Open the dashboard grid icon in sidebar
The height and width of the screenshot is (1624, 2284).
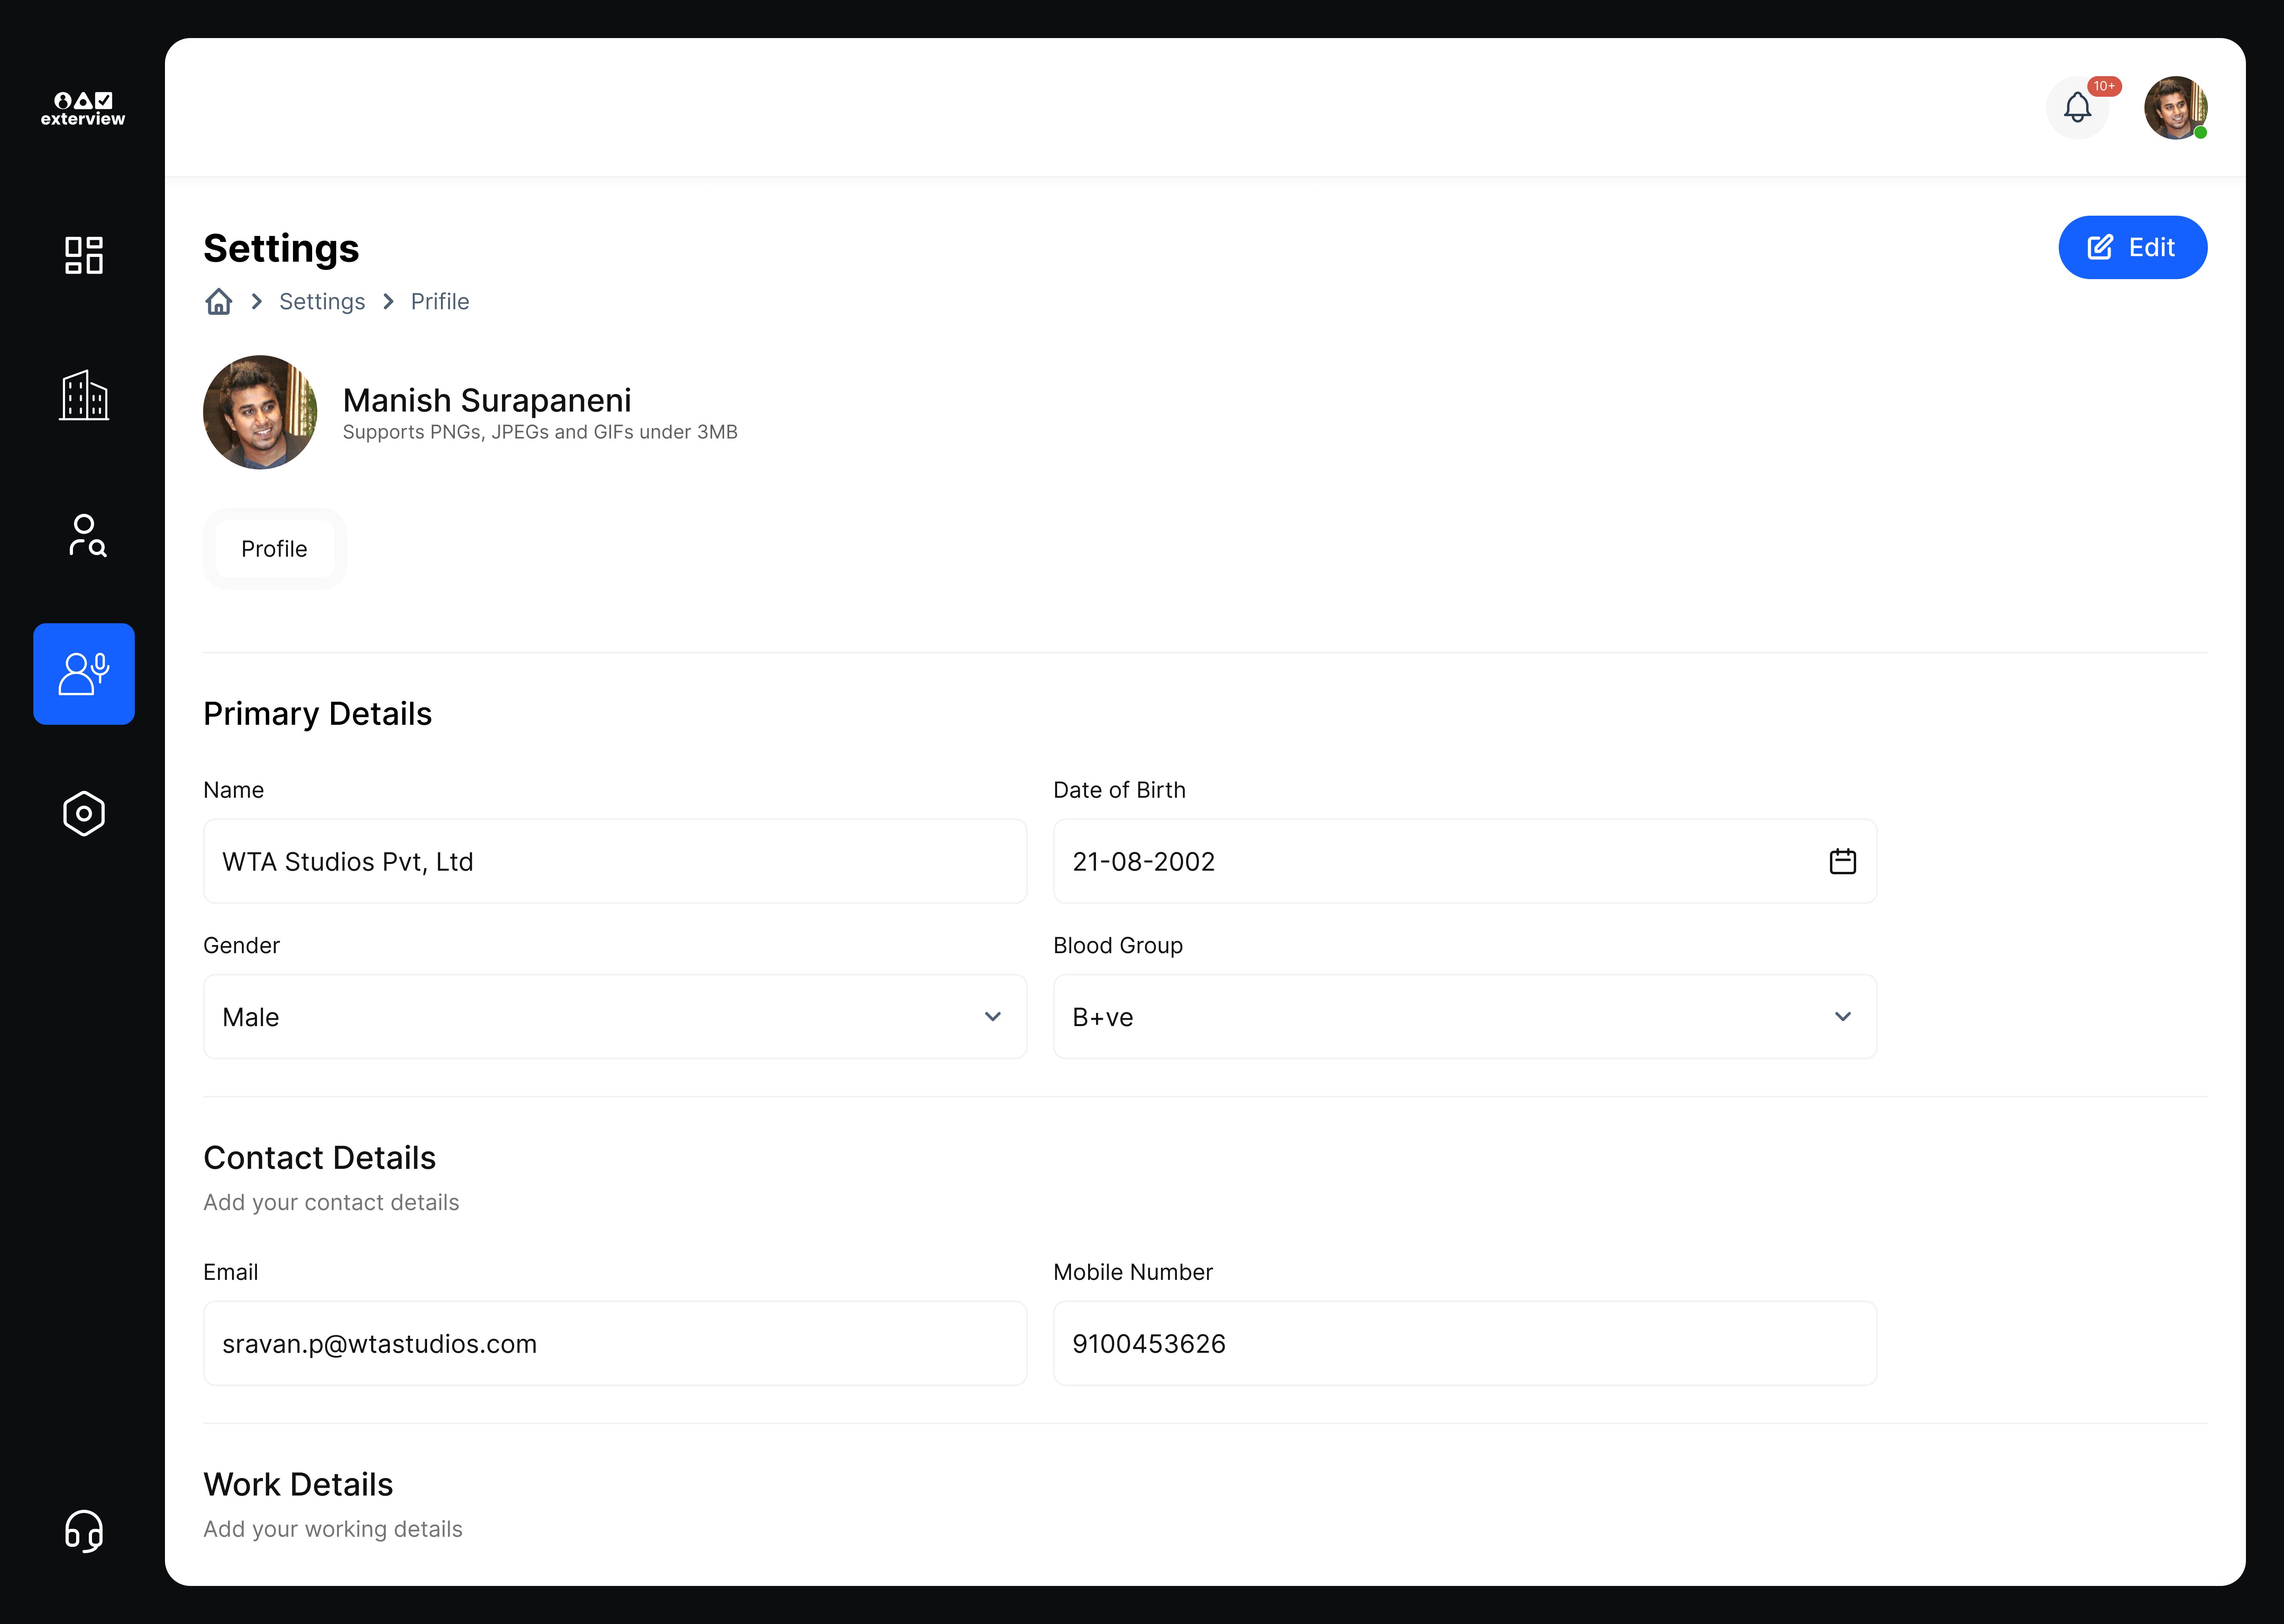coord(84,255)
